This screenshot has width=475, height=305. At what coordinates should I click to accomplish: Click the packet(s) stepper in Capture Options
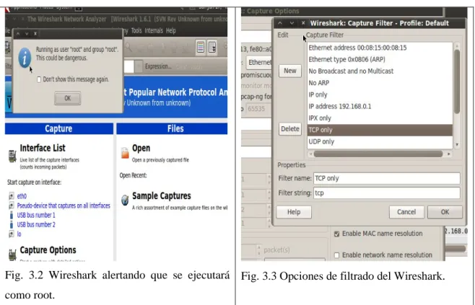pyautogui.click(x=258, y=250)
